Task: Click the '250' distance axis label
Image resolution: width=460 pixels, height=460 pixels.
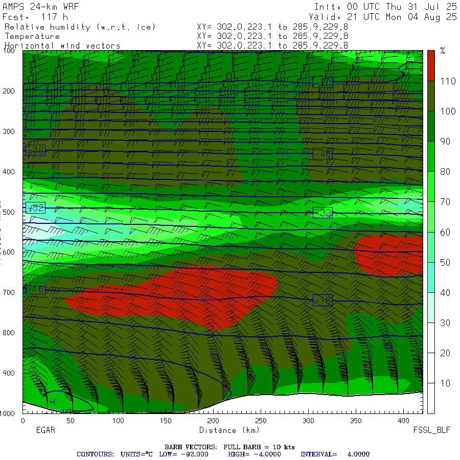Action: [x=261, y=421]
